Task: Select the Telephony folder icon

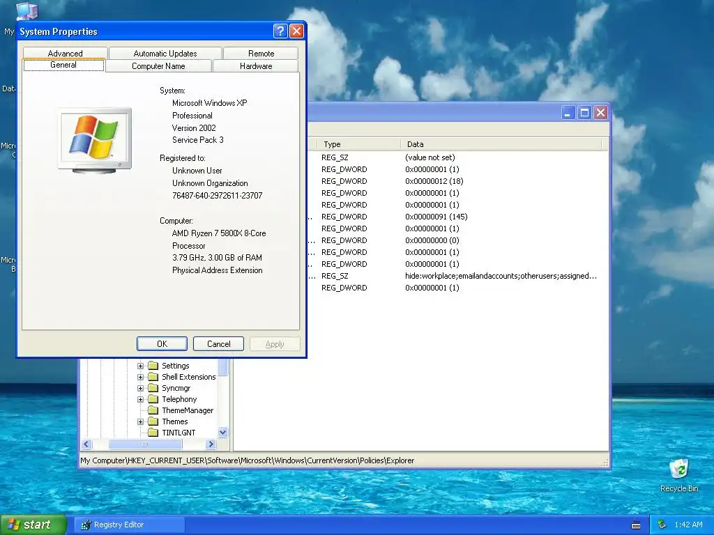Action: (x=153, y=399)
